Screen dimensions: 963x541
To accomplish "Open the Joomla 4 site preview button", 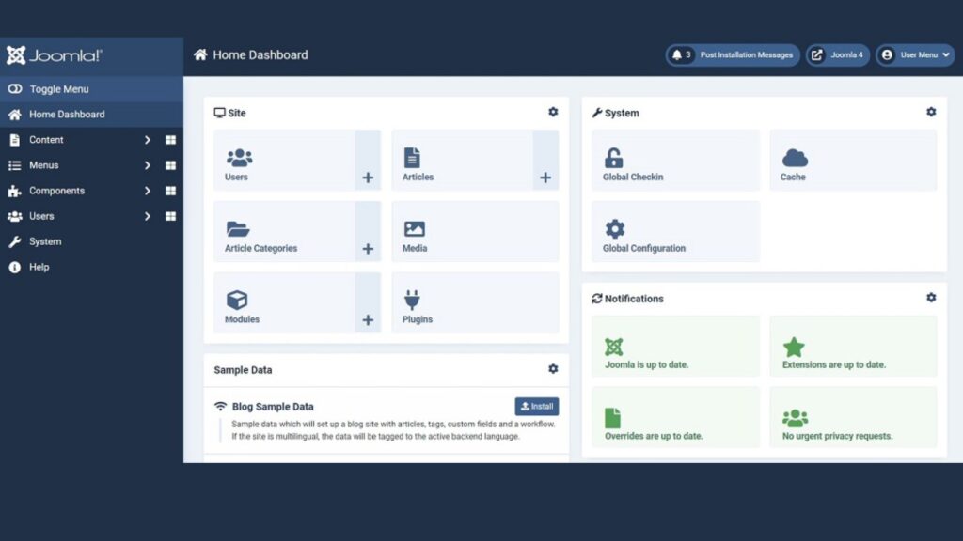I will (x=838, y=55).
